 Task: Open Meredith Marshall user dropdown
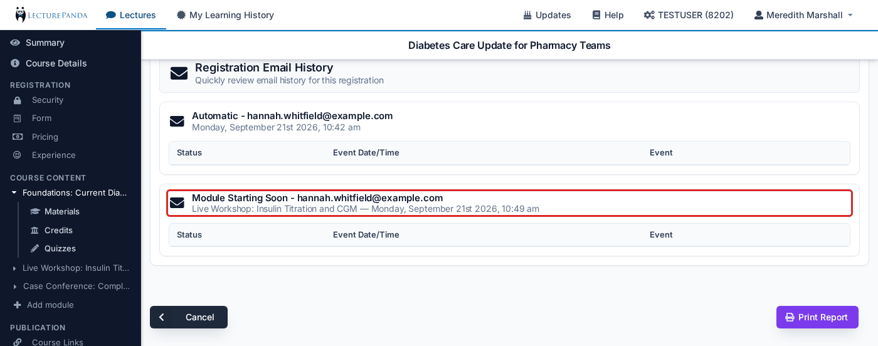pyautogui.click(x=803, y=14)
